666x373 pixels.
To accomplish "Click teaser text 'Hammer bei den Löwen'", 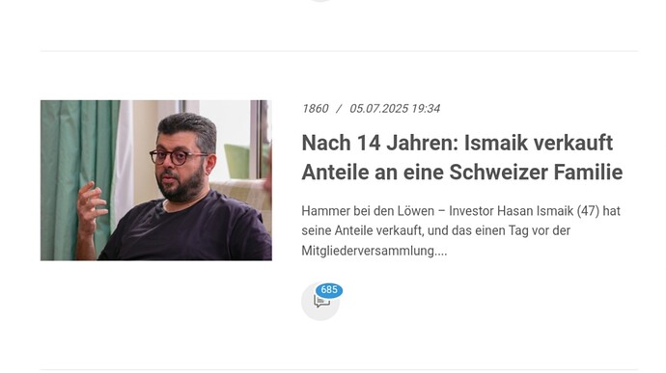I will [x=368, y=211].
